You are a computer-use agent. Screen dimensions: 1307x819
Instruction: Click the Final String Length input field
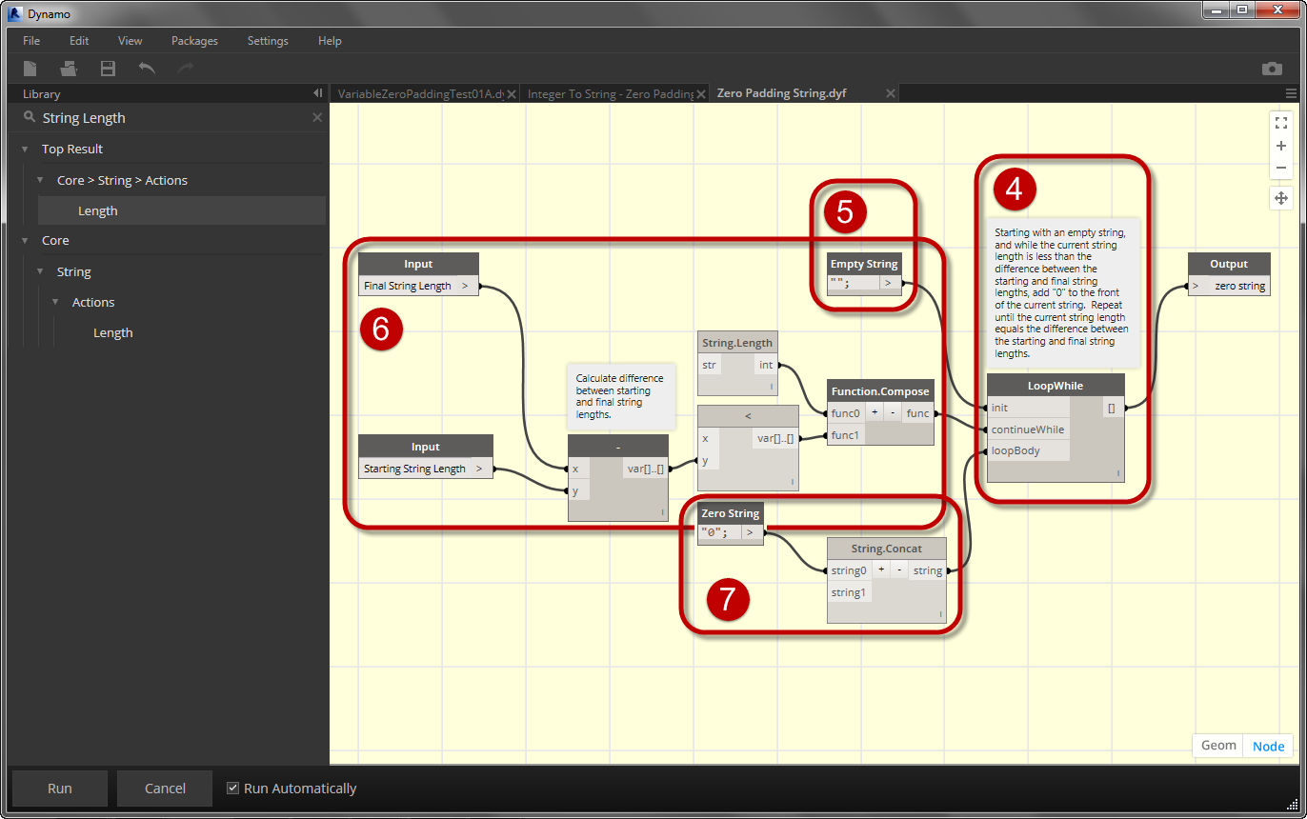click(x=408, y=286)
